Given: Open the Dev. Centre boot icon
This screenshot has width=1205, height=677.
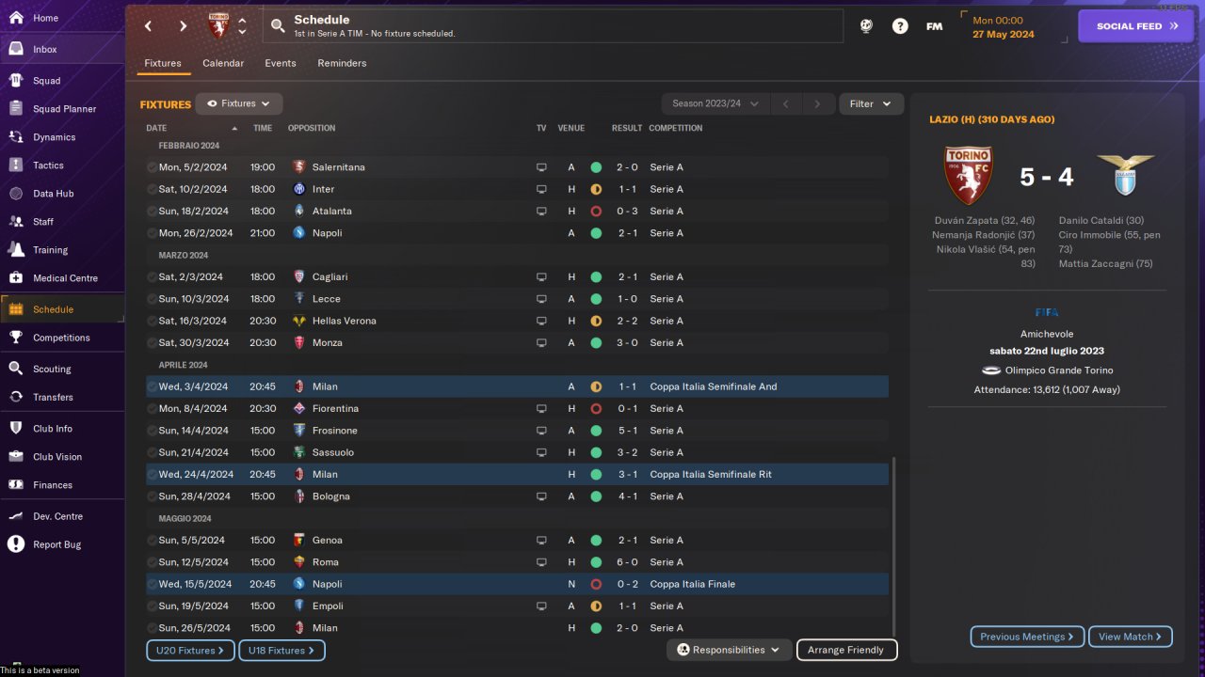Looking at the screenshot, I should [x=16, y=516].
